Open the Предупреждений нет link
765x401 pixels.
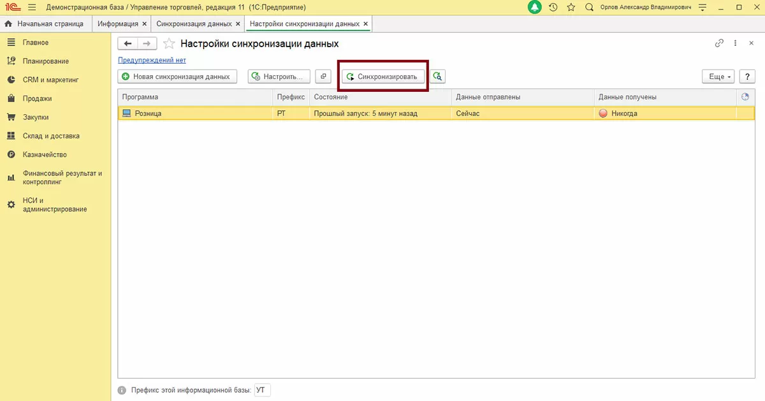point(152,60)
